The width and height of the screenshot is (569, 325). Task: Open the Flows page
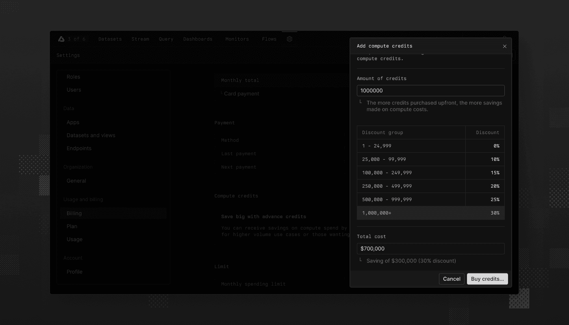pyautogui.click(x=269, y=39)
